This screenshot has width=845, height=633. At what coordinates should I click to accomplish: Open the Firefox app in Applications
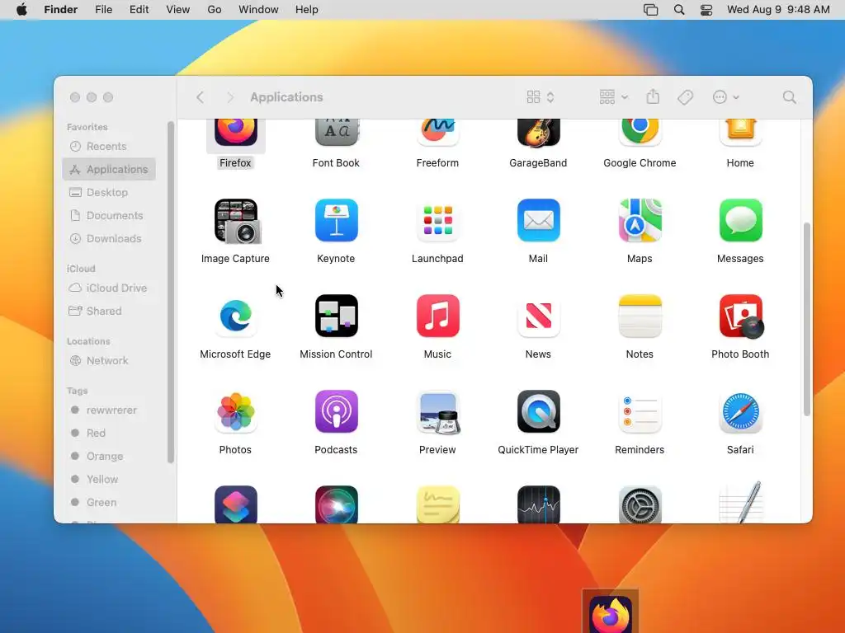(235, 133)
